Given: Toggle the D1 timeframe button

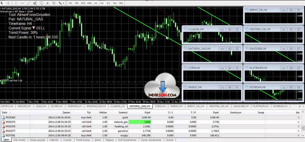Looking at the screenshot, I should [x=108, y=3].
